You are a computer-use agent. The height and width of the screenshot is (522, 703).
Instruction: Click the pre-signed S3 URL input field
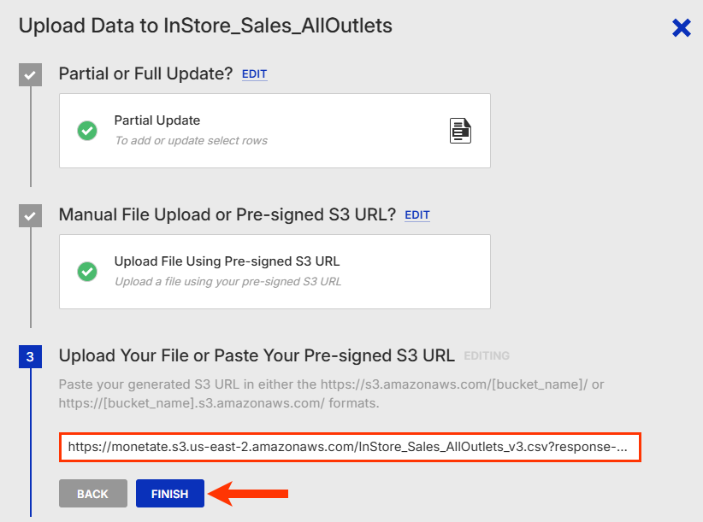point(349,447)
